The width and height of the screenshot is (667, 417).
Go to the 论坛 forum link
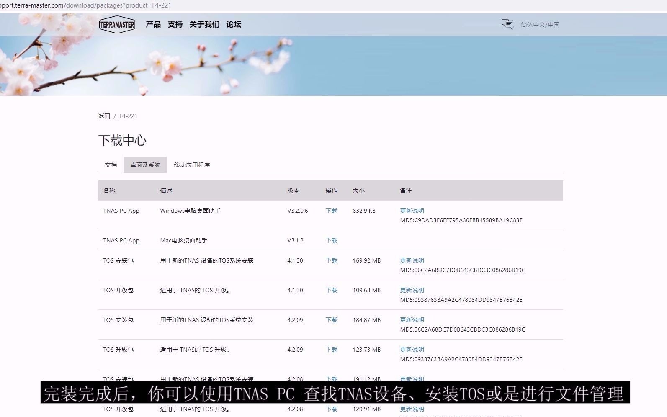(234, 24)
